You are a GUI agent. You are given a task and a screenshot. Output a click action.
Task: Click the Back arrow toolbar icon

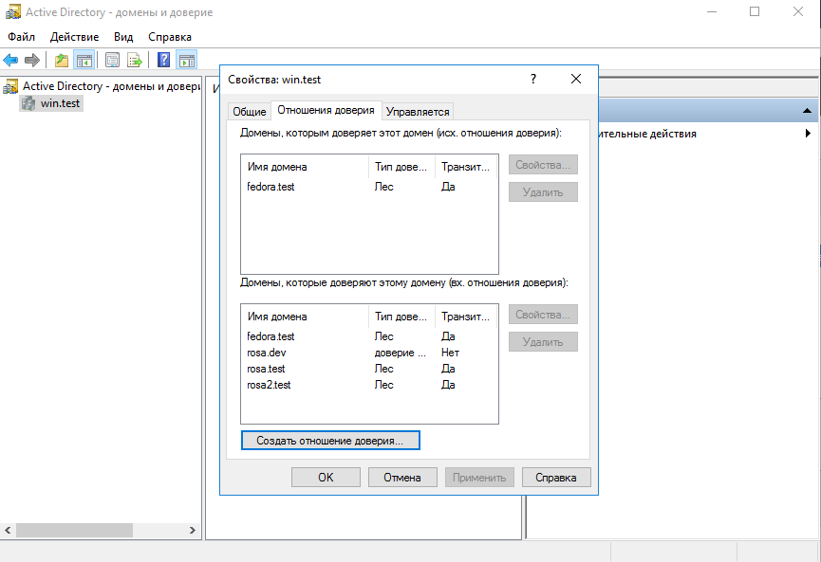click(x=11, y=61)
